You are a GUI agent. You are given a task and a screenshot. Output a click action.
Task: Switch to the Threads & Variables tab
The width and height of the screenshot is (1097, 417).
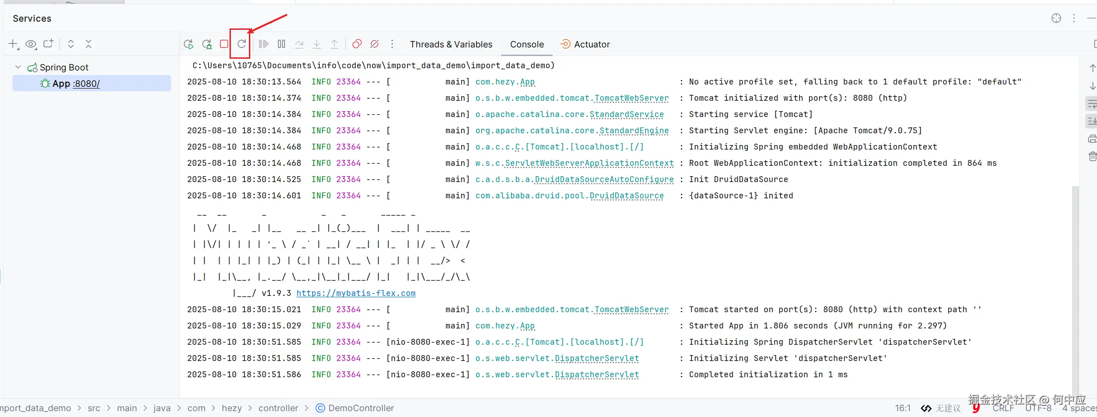point(451,44)
